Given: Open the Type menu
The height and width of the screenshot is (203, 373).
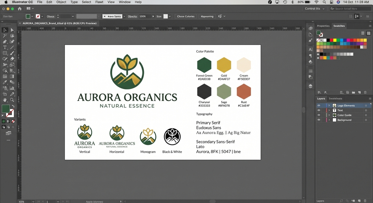Looking at the screenshot, I should coord(74,2).
